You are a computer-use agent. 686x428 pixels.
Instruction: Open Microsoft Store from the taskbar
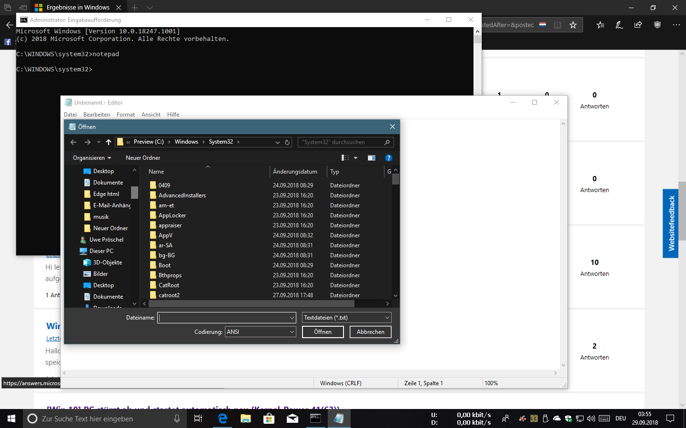tap(269, 418)
